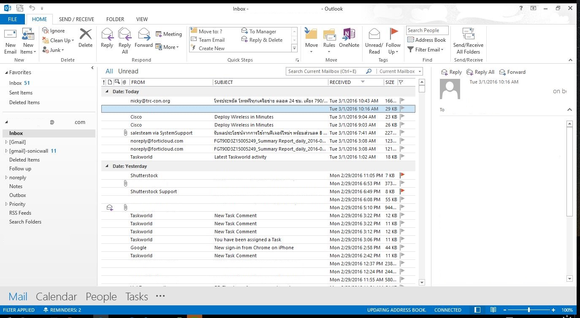Screen dimensions: 580x318
Task: Click Ignore conversation icon
Action: [x=46, y=30]
